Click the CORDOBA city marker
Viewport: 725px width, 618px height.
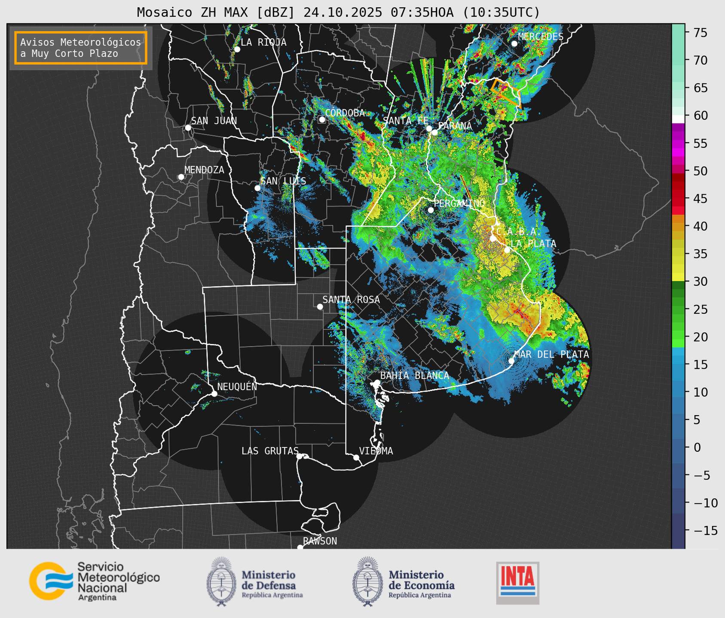pyautogui.click(x=322, y=119)
